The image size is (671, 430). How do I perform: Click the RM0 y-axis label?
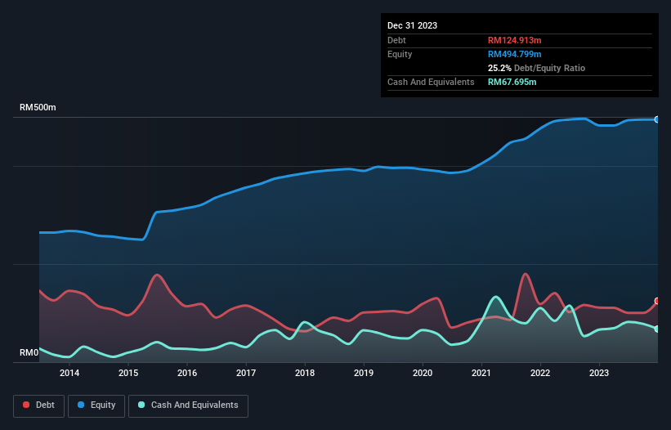click(x=29, y=352)
